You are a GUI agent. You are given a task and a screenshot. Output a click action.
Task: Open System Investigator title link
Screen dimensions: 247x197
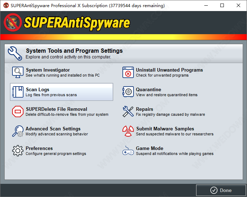pyautogui.click(x=48, y=70)
